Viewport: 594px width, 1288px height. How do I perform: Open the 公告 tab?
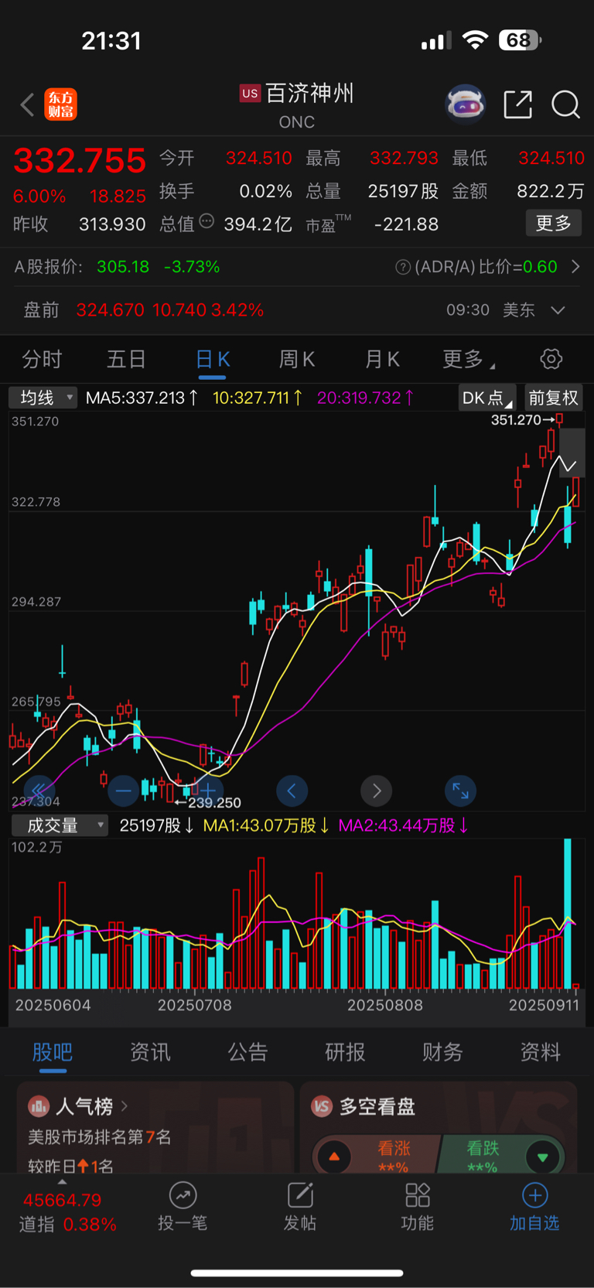[247, 1052]
